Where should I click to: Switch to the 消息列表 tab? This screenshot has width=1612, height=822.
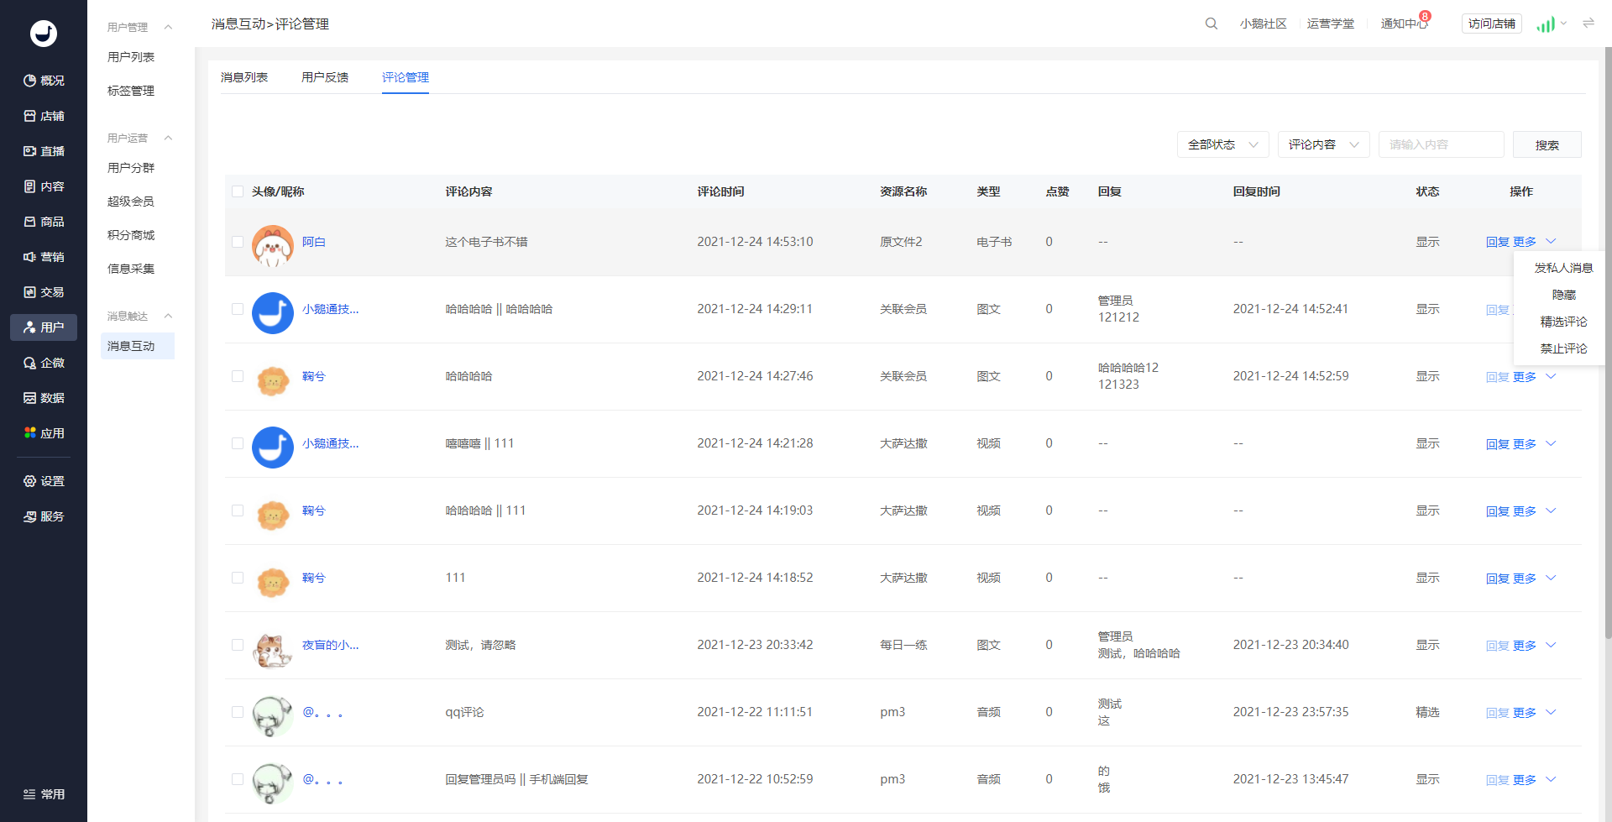tap(244, 77)
